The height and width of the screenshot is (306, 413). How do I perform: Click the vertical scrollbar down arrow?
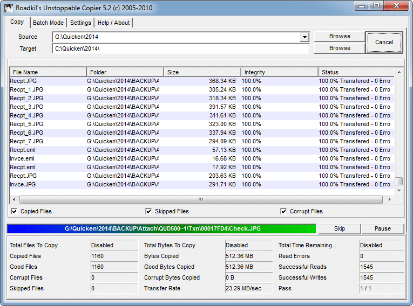pyautogui.click(x=399, y=191)
